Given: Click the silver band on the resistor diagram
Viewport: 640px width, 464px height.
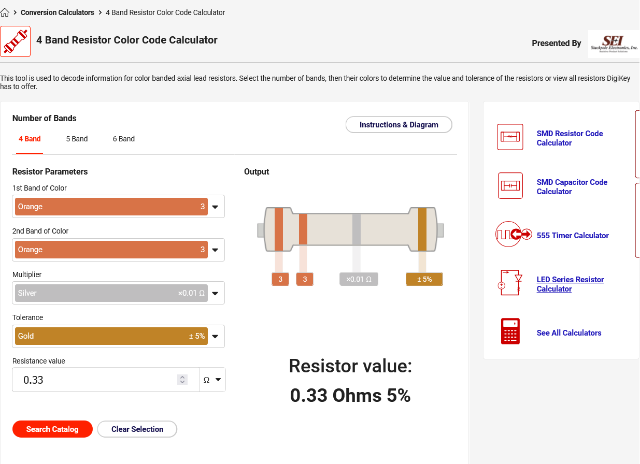Looking at the screenshot, I should pyautogui.click(x=357, y=229).
